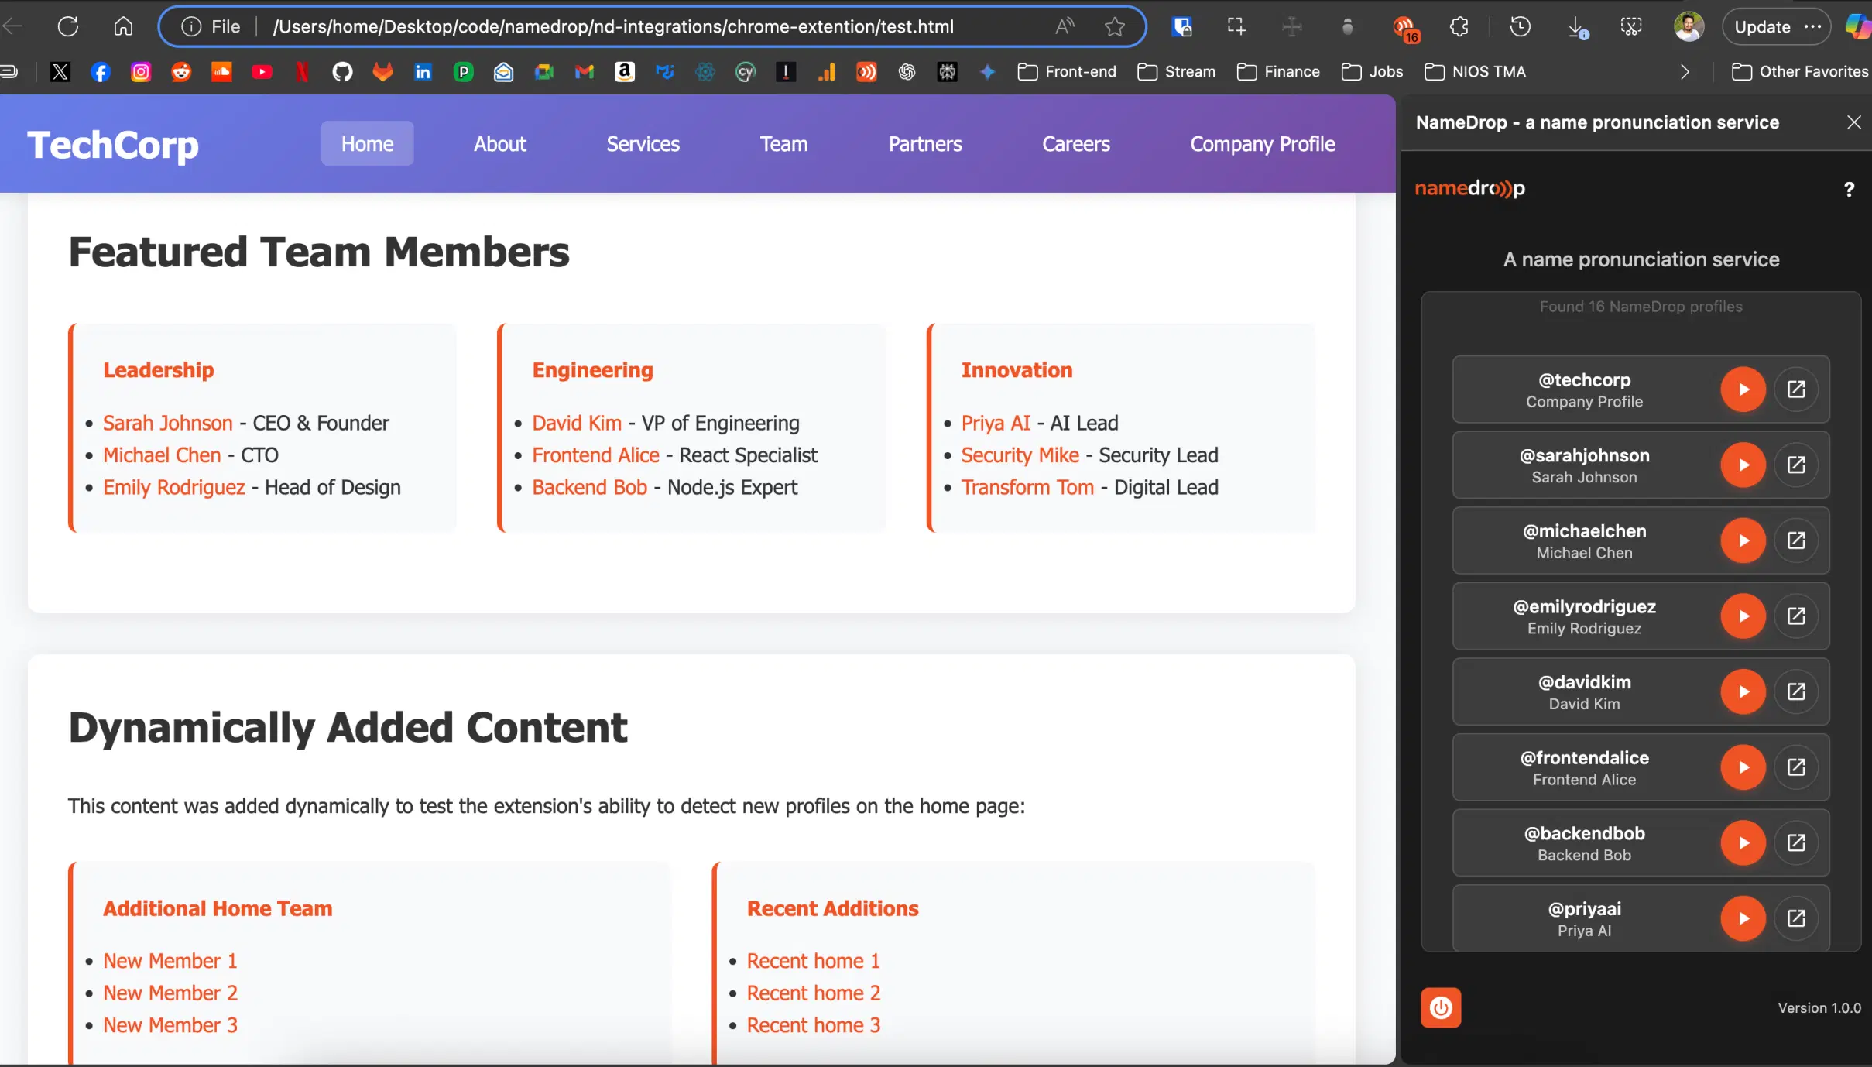Play the @frontendalice name pronunciation
1872x1067 pixels.
1743,767
